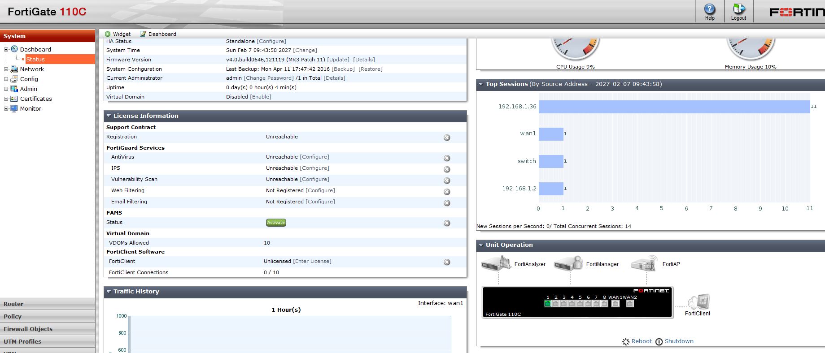The width and height of the screenshot is (825, 353).
Task: Collapse the Unit Operation widget
Action: (x=481, y=245)
